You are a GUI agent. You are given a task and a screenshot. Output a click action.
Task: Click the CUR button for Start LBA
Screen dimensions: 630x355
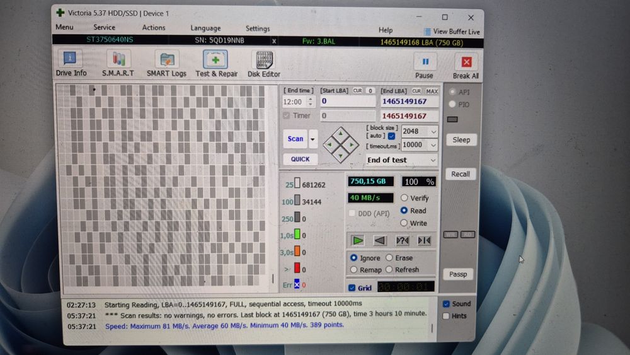click(x=357, y=91)
